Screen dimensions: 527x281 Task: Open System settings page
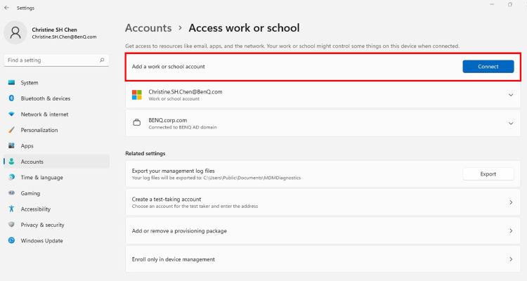[x=56, y=82]
